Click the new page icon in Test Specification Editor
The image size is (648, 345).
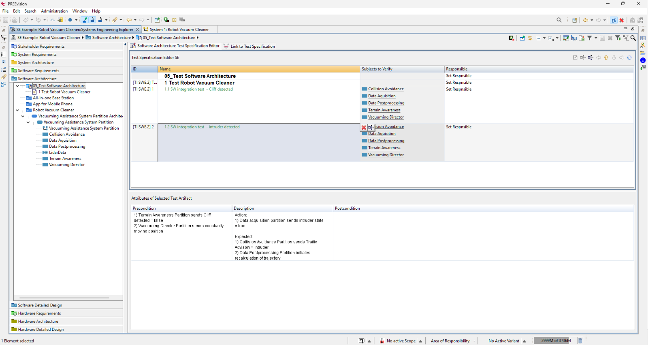point(575,57)
